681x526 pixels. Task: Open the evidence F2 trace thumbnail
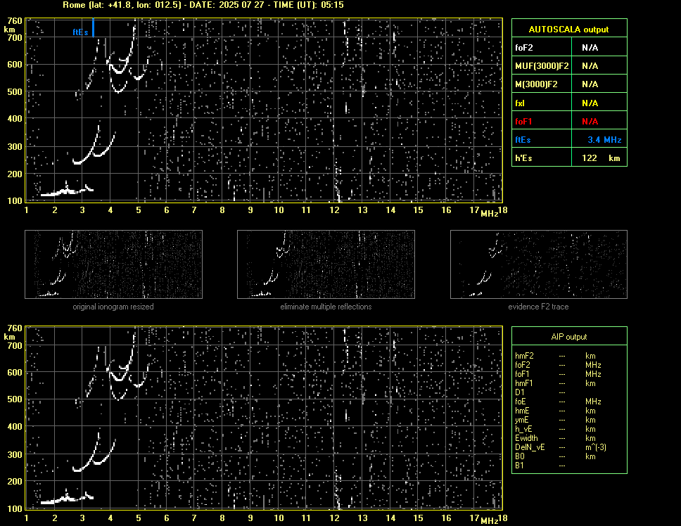[539, 264]
